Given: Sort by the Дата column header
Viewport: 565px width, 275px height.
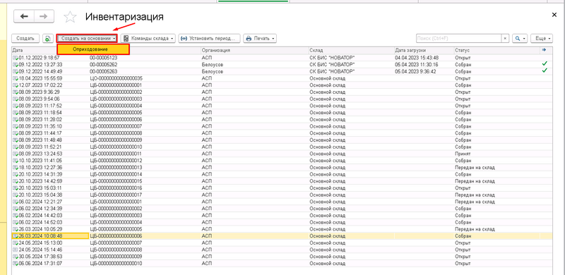Looking at the screenshot, I should [x=17, y=50].
